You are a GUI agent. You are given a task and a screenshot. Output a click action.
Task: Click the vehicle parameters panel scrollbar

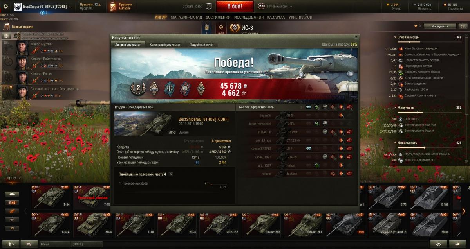tap(467, 98)
